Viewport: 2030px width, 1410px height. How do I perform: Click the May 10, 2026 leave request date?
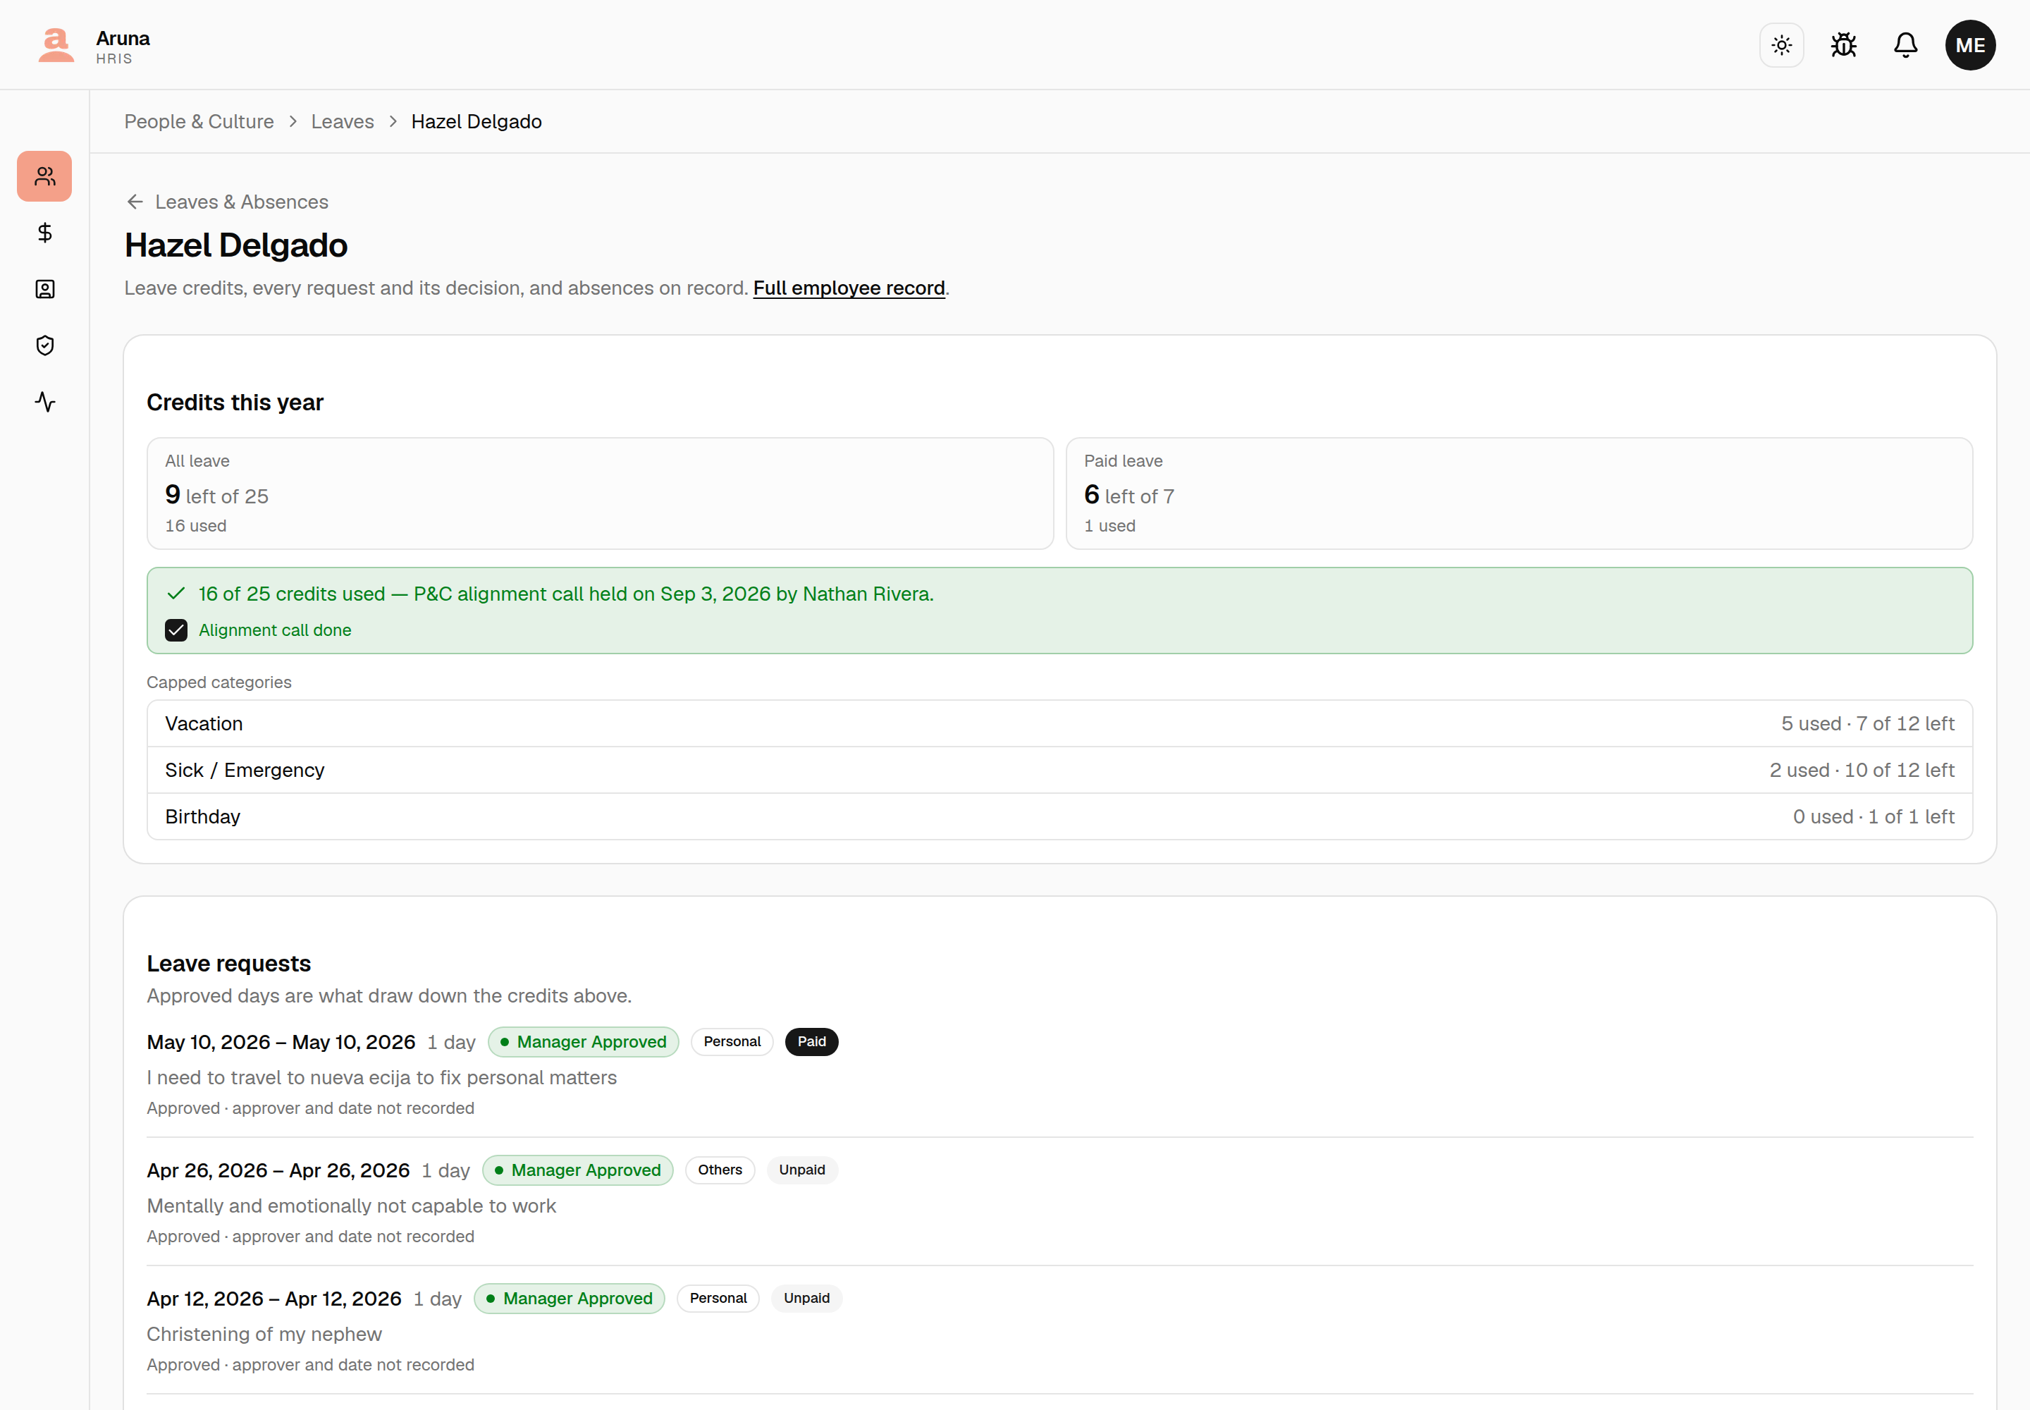click(281, 1041)
